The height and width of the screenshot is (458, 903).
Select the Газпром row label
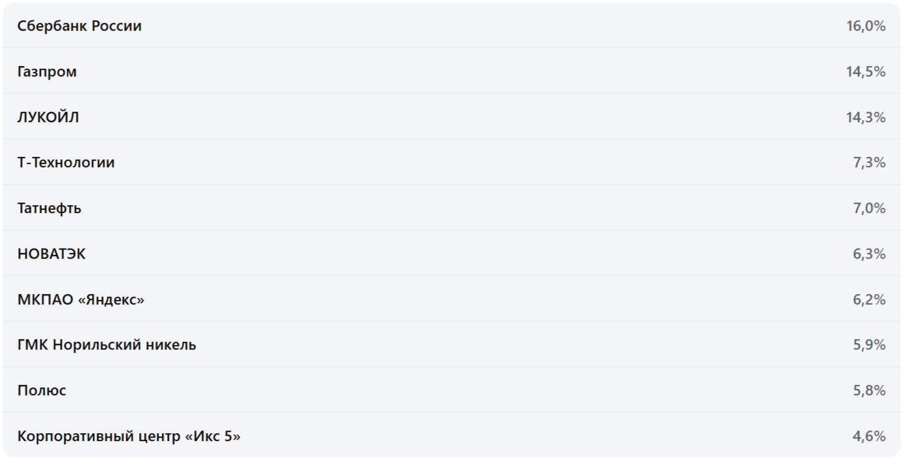[47, 72]
